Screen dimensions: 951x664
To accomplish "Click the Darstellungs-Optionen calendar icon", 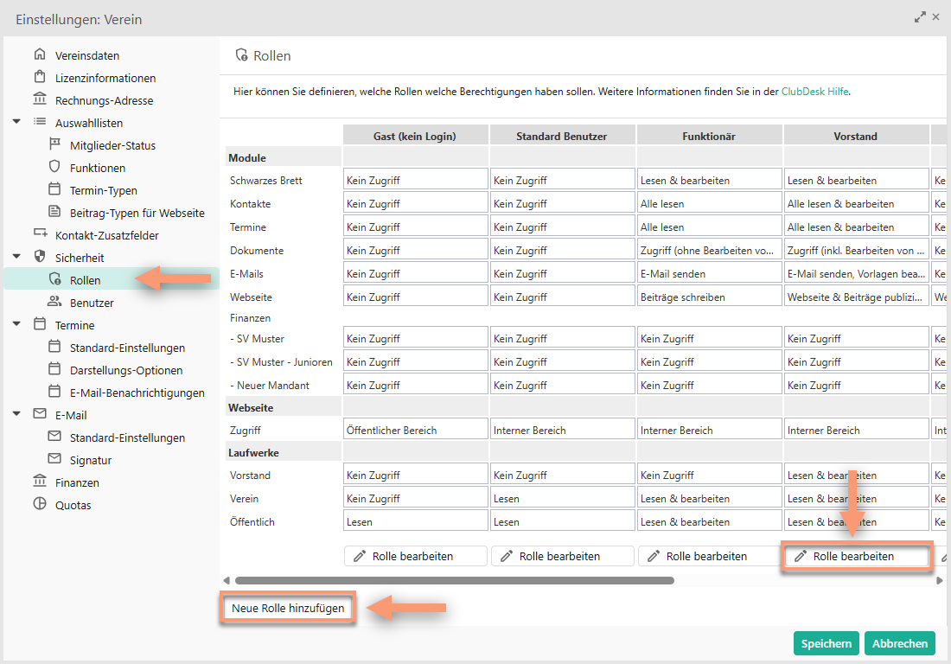I will [54, 368].
